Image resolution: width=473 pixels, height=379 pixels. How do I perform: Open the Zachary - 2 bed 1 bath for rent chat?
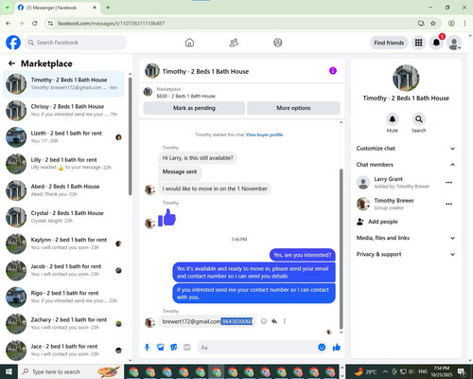click(x=64, y=323)
